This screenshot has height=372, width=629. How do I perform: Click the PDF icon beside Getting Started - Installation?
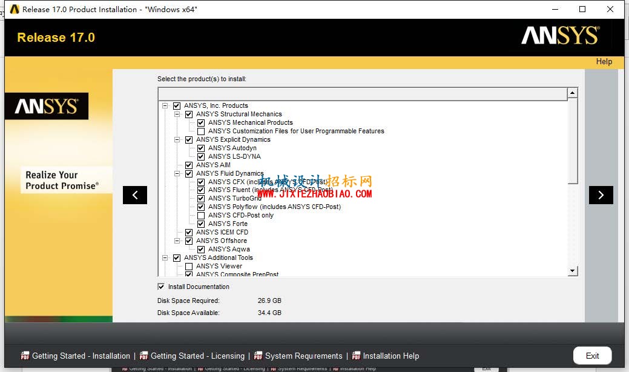click(x=25, y=356)
